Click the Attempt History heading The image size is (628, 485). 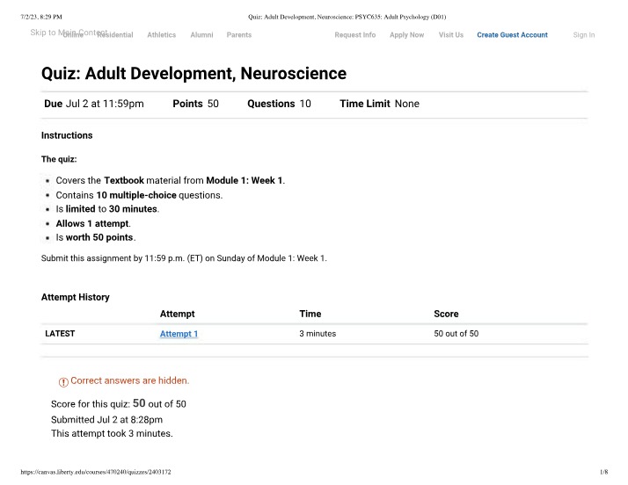(x=76, y=297)
